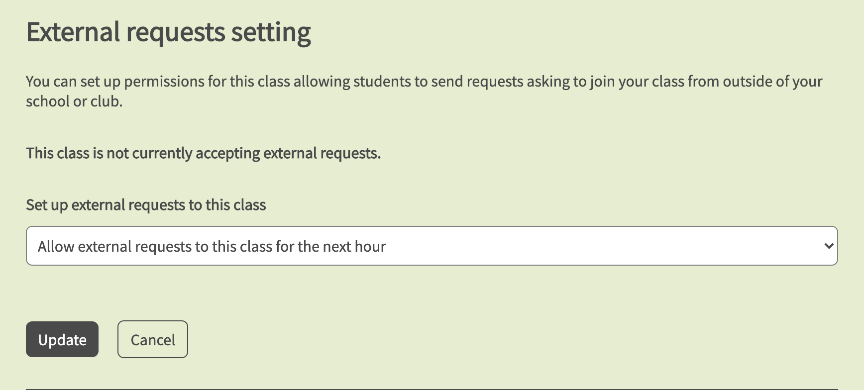Click the 'Set up external requests' field label

click(x=146, y=205)
